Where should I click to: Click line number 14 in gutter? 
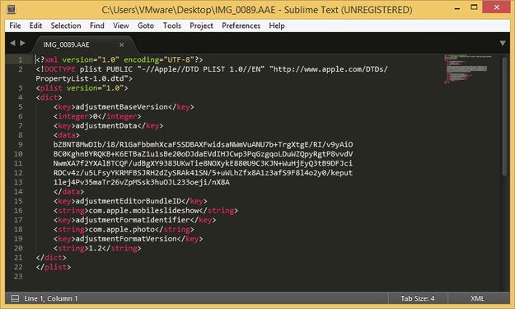tap(18, 191)
